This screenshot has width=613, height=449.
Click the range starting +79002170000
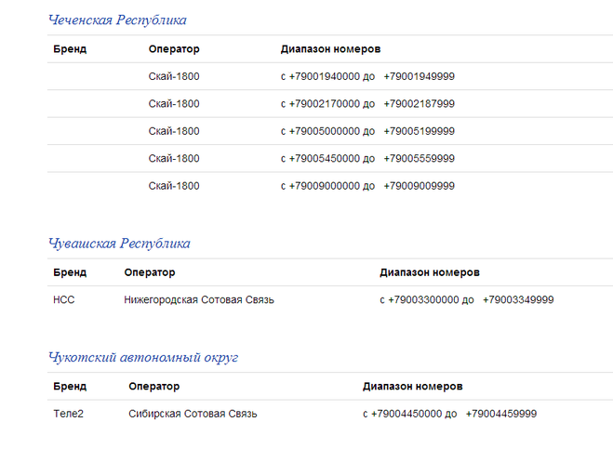[x=367, y=103]
